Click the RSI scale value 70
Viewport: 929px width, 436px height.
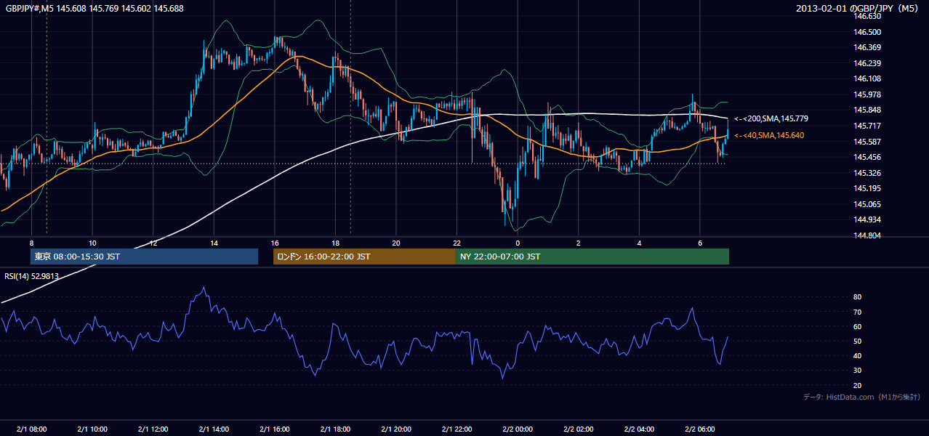(x=857, y=312)
